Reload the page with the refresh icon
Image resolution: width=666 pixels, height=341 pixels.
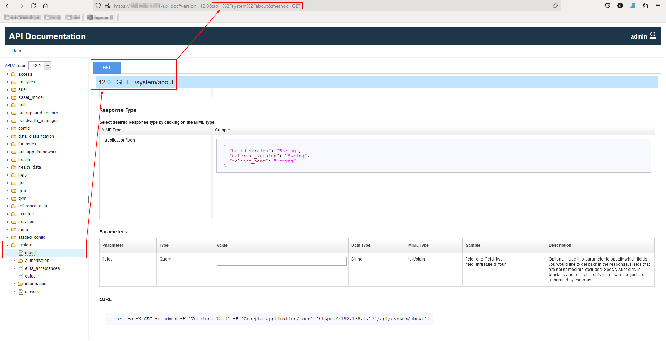pyautogui.click(x=33, y=6)
